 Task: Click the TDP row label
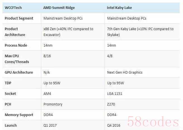[x=8, y=83]
